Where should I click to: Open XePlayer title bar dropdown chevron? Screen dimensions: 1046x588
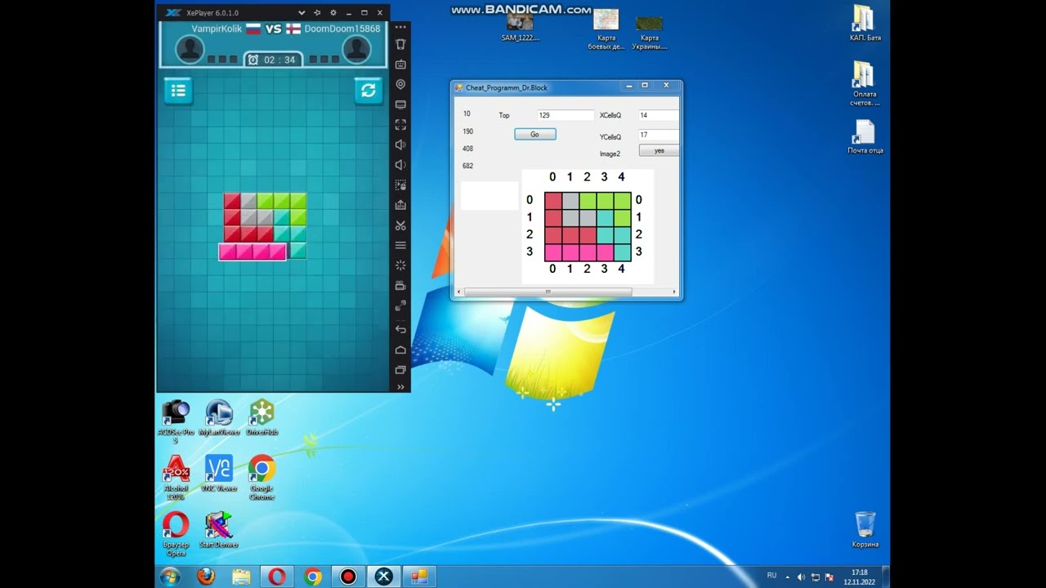coord(302,13)
